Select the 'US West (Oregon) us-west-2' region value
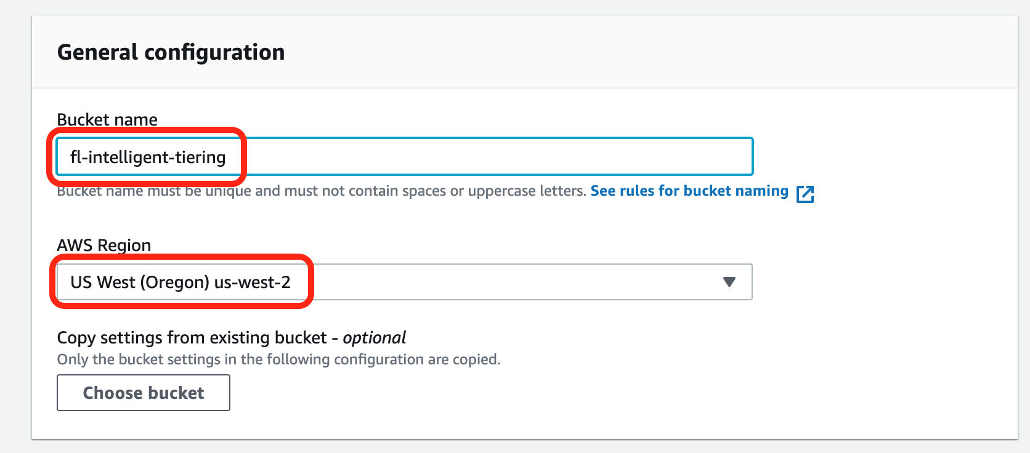 click(x=180, y=282)
